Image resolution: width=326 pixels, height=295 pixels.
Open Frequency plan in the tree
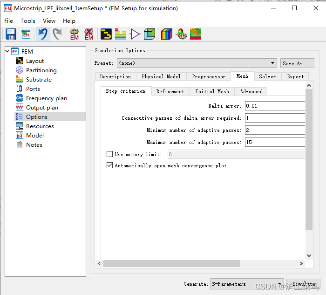point(47,98)
